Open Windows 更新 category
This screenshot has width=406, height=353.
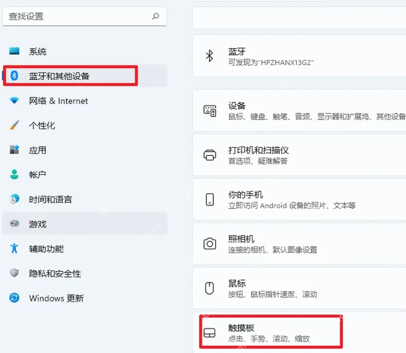(x=84, y=298)
